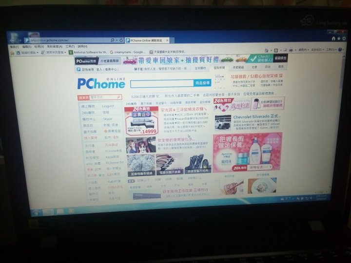Click the Windows Start orb
Viewport: 351px width, 263px height.
[36, 212]
